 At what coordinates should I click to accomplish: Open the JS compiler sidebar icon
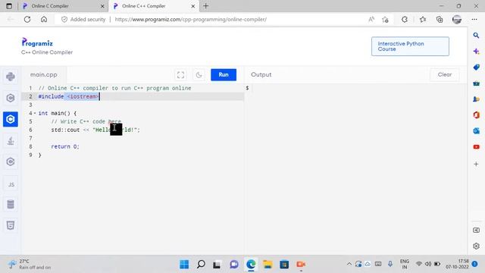point(11,184)
